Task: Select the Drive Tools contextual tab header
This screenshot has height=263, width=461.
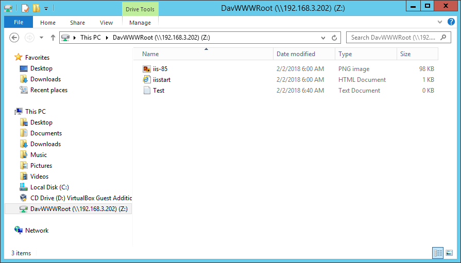Action: 140,9
